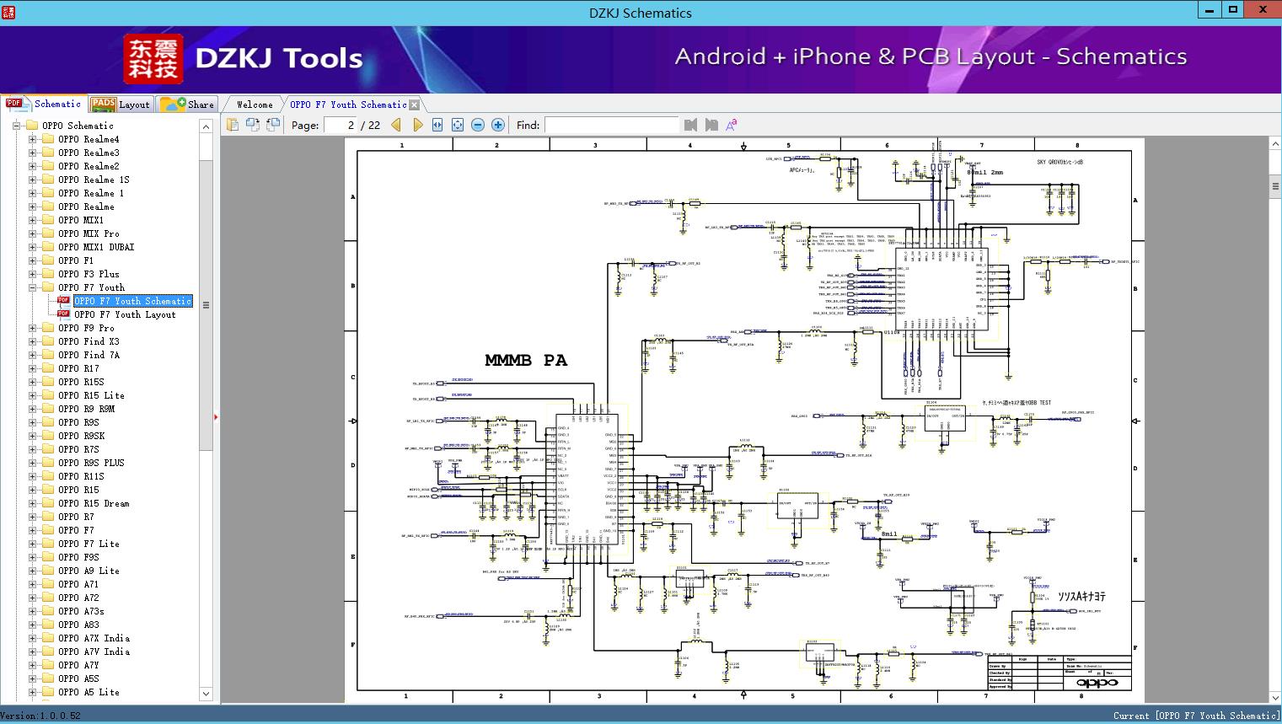Go to the next page arrow
This screenshot has height=724, width=1282.
coord(417,125)
